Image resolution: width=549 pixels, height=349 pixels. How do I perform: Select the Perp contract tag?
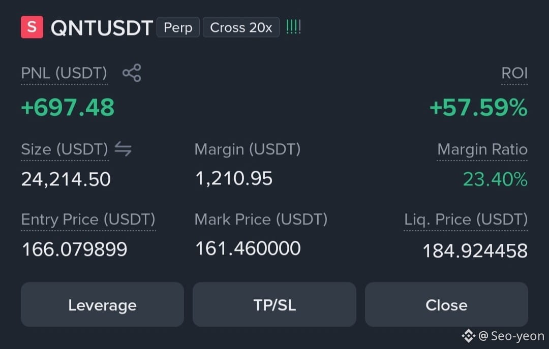tap(178, 27)
